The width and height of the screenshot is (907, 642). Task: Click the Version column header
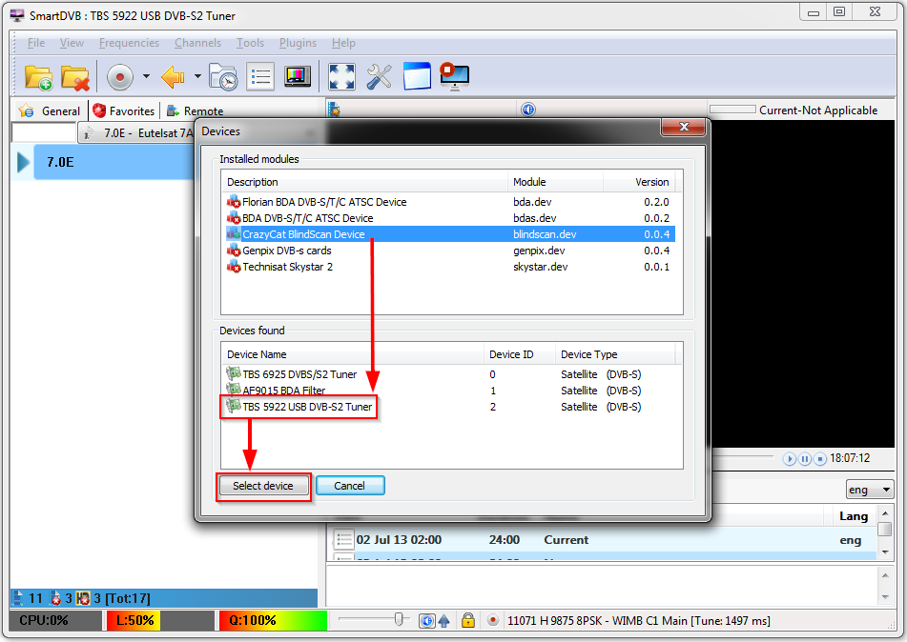(x=639, y=182)
